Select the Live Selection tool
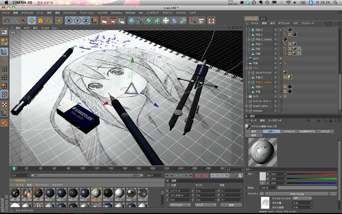Screen dimensions: 342x214 [x=23, y=21]
